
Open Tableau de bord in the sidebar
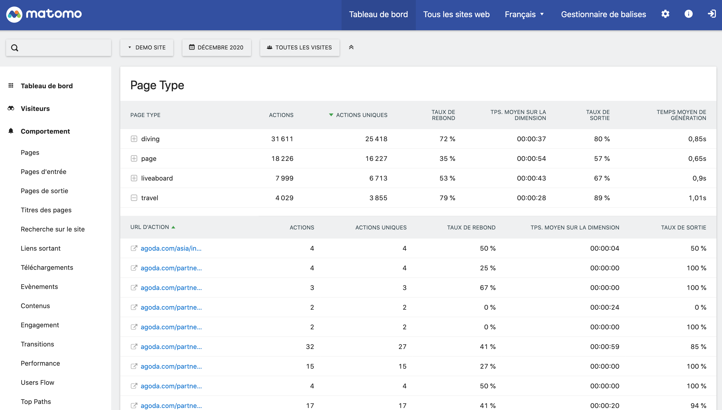pos(46,86)
